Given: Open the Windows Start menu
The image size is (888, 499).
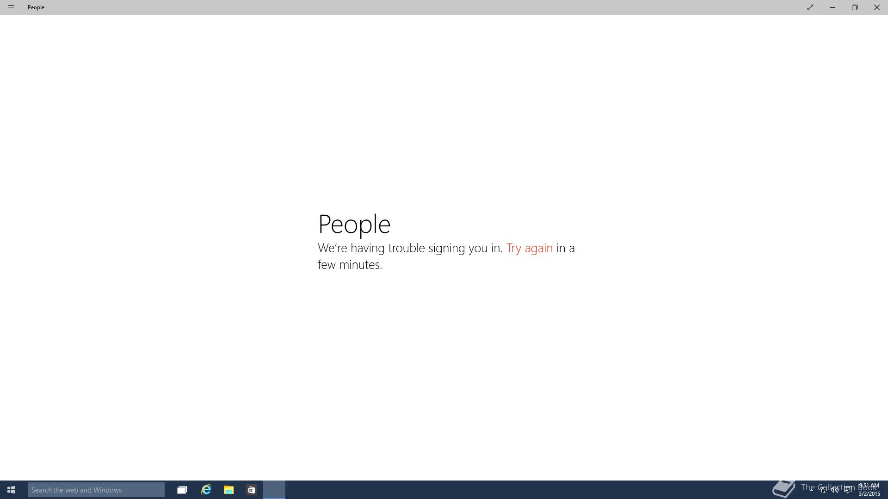Looking at the screenshot, I should coord(11,490).
